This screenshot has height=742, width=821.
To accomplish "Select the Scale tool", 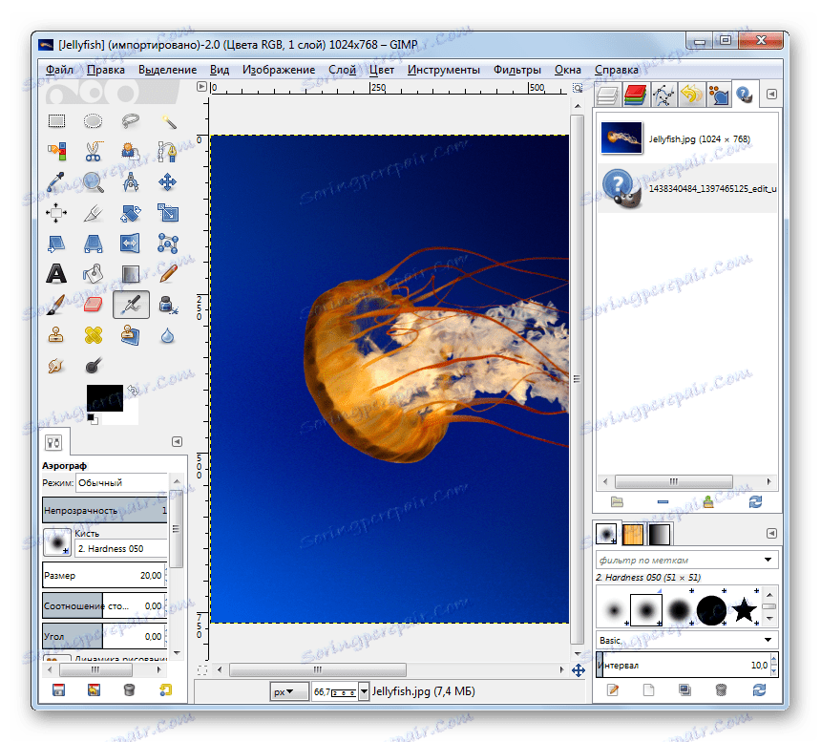I will tap(168, 213).
